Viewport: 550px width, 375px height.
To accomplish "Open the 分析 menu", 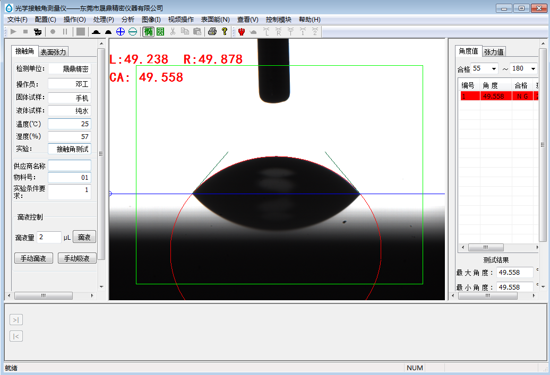I will point(128,20).
